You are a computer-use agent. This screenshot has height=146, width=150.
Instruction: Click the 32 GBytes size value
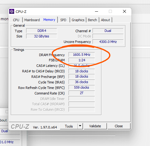tap(41, 36)
